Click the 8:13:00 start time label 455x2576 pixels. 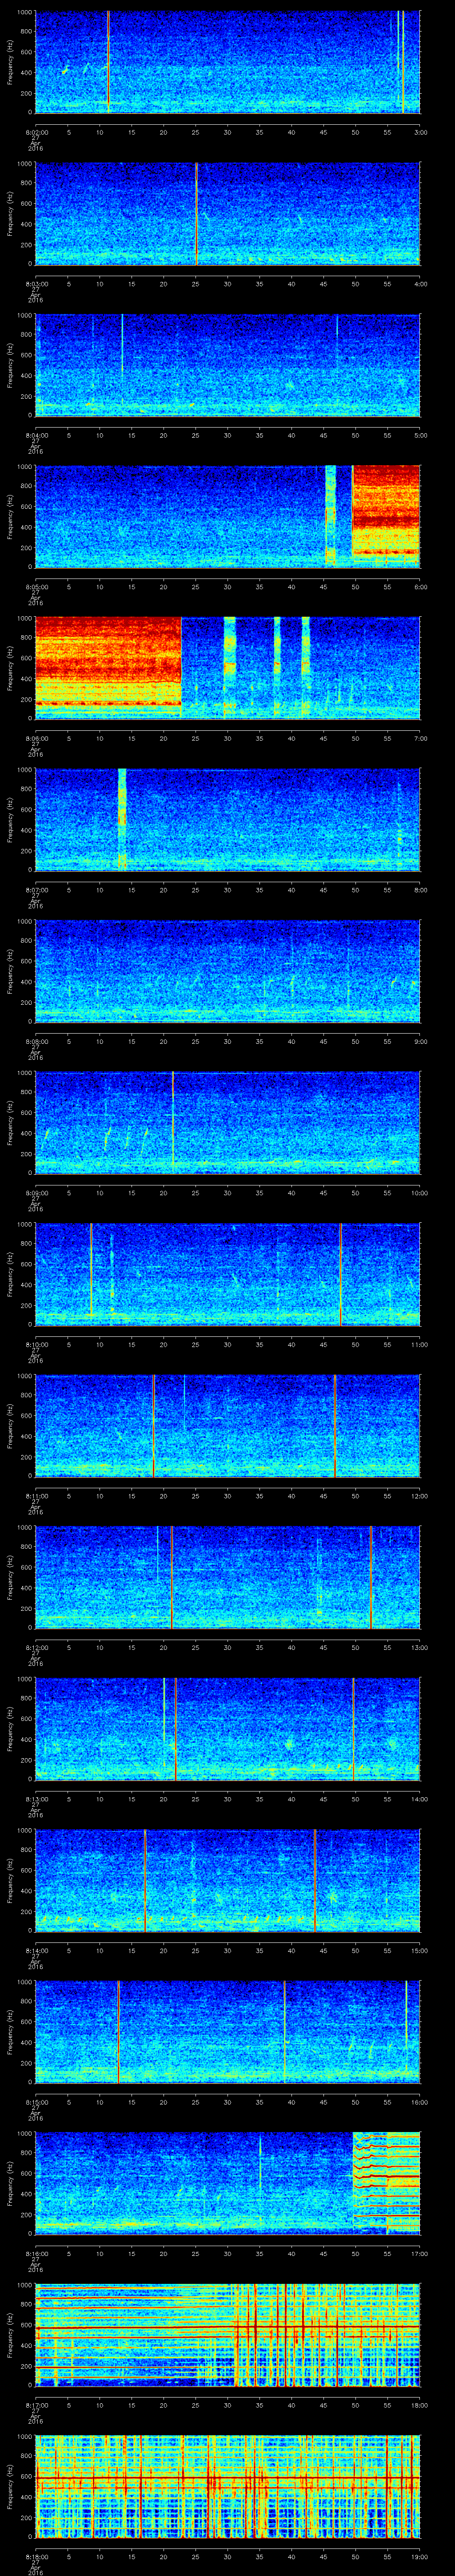click(36, 1799)
